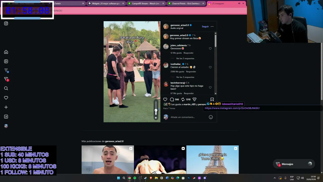
Task: Share the post via paper plane icon
Action: click(x=194, y=100)
